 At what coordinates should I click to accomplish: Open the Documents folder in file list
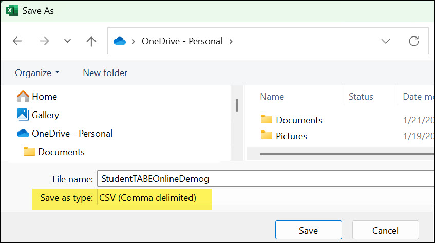coord(299,120)
